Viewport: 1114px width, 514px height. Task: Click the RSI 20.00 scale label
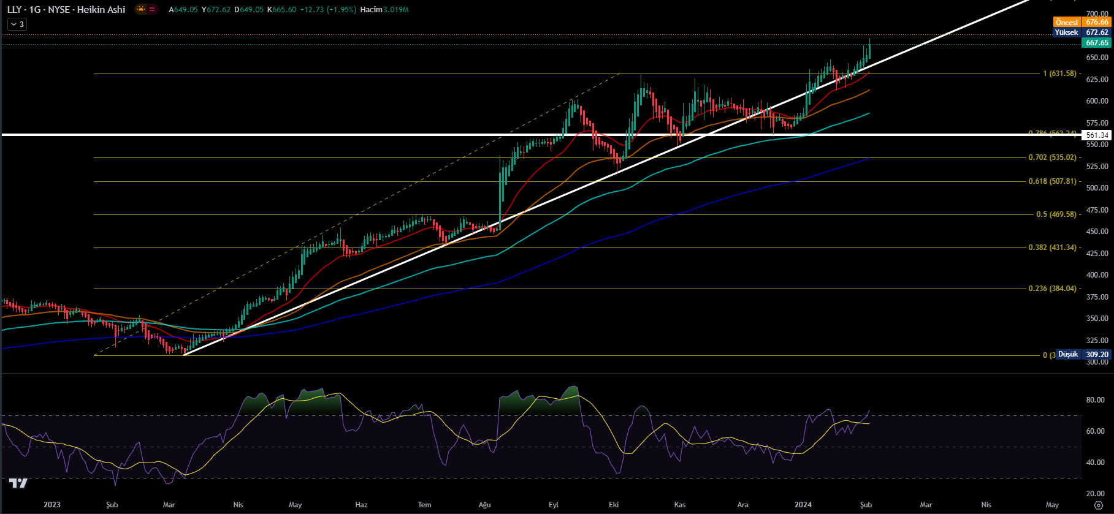coord(1096,494)
